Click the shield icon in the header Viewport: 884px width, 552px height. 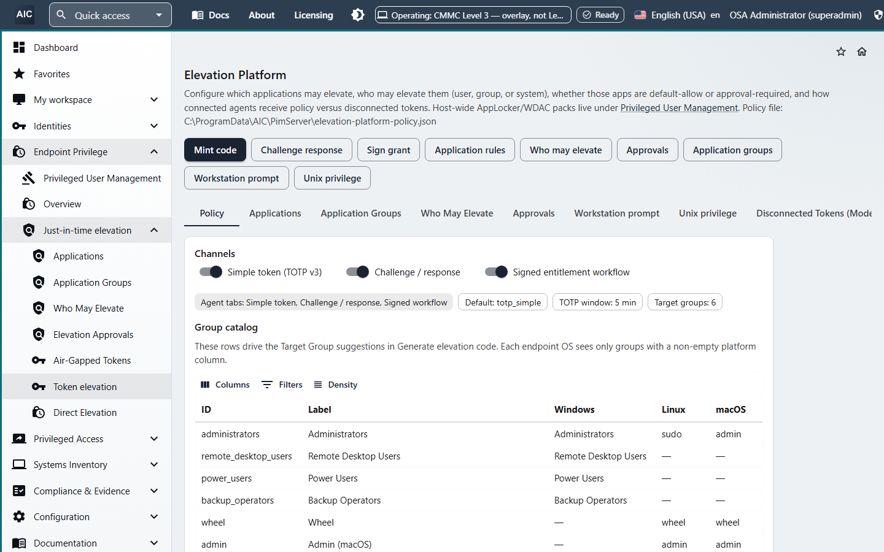point(878,15)
